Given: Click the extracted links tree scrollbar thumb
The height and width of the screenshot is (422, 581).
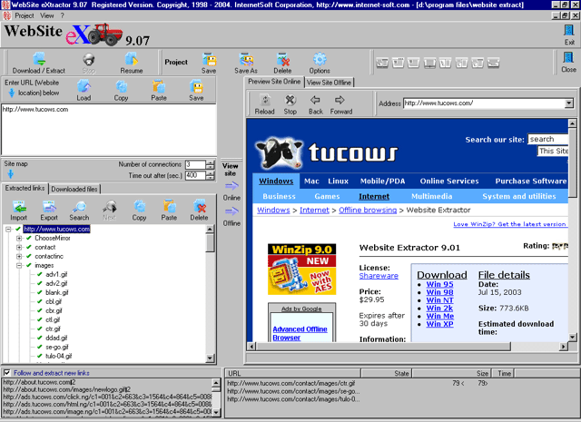Looking at the screenshot, I should pos(210,242).
